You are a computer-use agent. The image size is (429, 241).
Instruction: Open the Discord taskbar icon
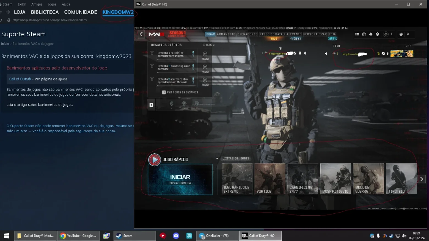tap(176, 236)
